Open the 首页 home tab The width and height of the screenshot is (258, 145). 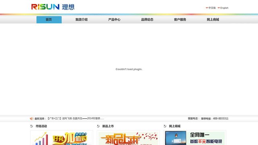(49, 20)
